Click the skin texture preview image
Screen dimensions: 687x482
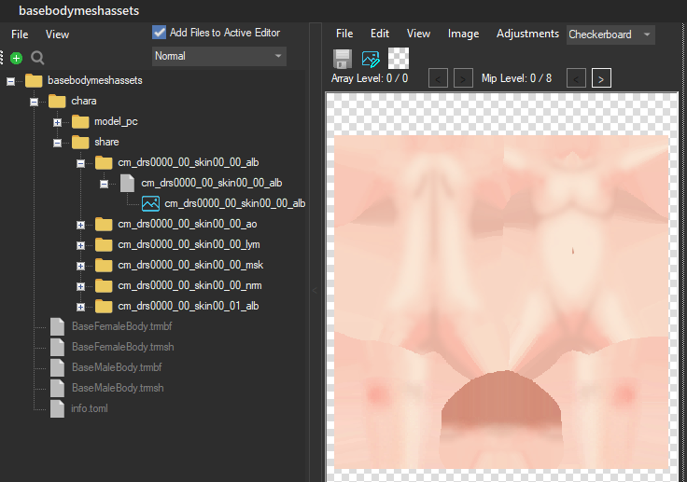pos(501,302)
